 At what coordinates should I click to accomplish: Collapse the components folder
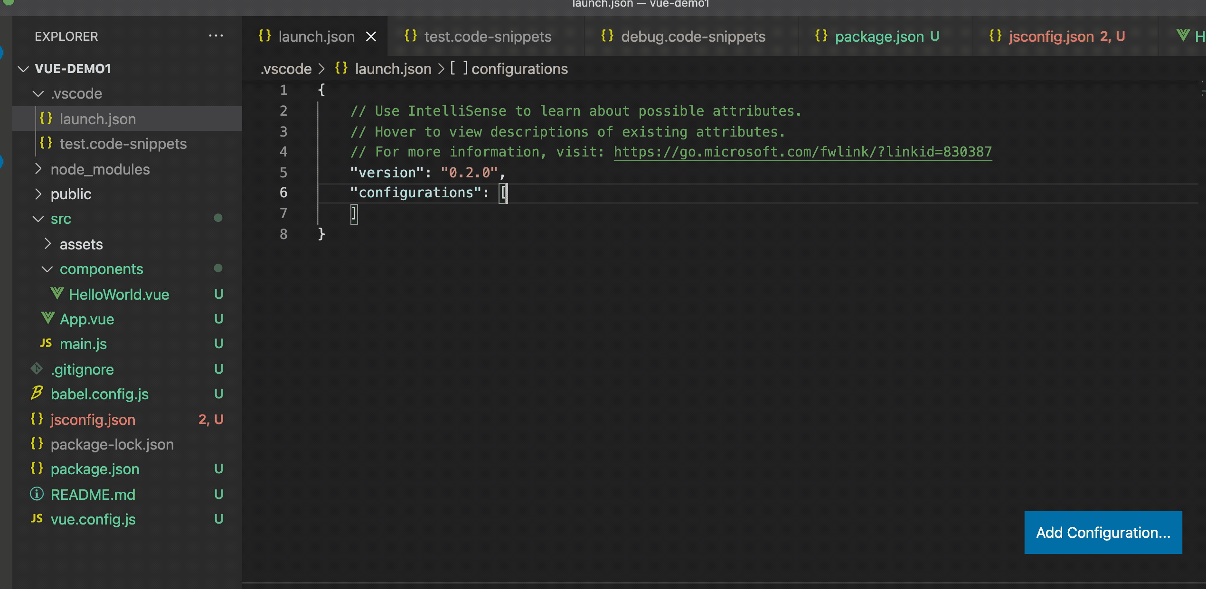47,269
